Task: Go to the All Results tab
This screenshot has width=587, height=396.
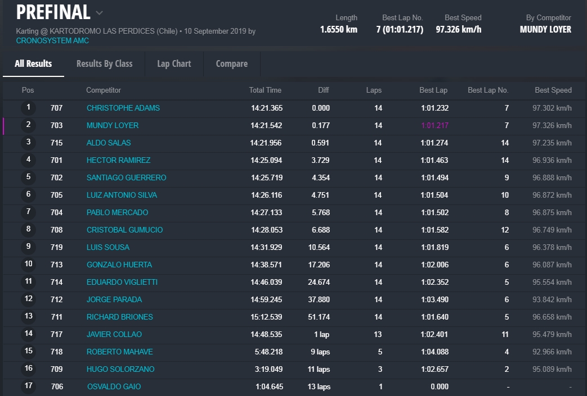Action: pos(33,63)
